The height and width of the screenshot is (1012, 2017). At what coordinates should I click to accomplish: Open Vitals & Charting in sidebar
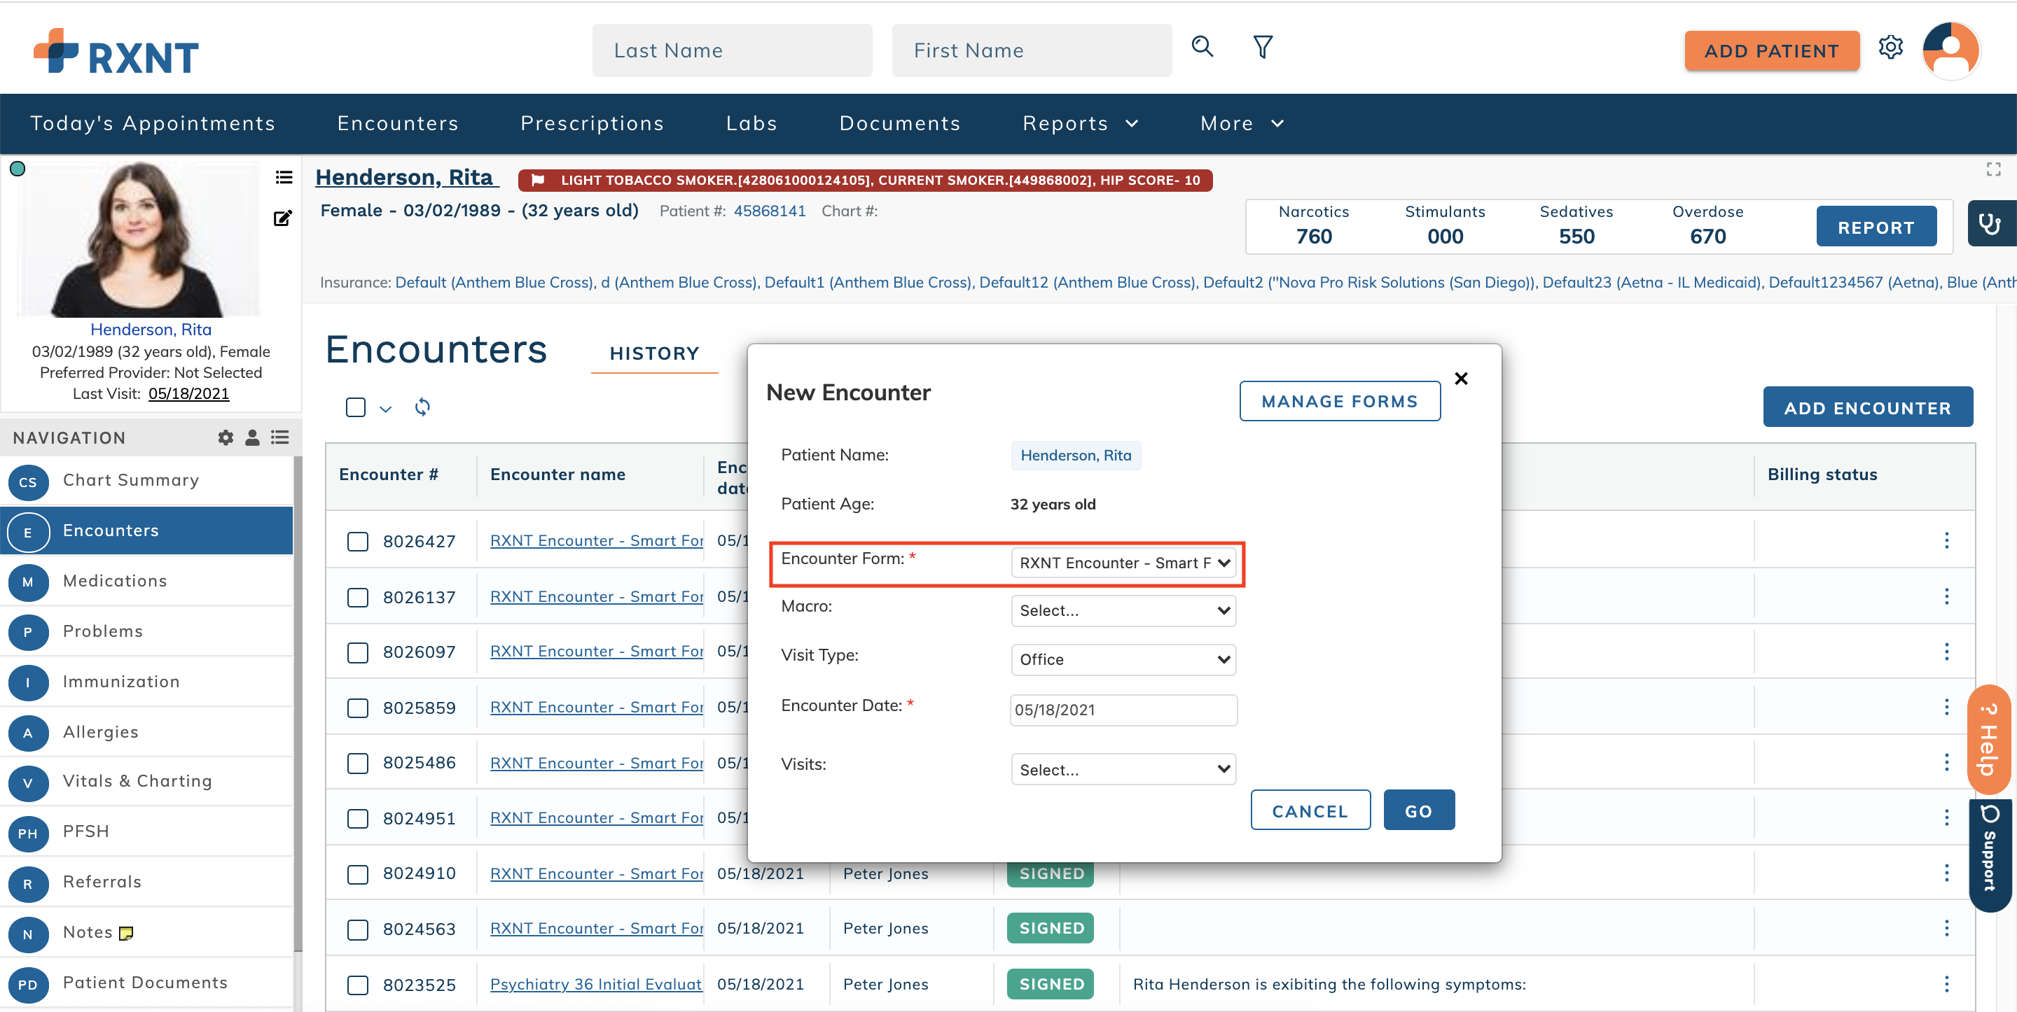(147, 781)
